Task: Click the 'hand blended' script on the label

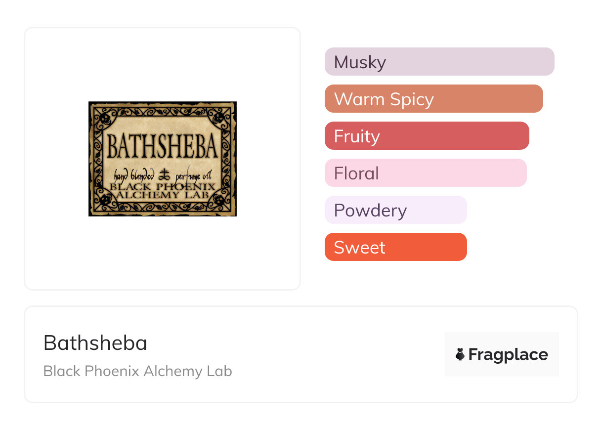Action: click(134, 175)
